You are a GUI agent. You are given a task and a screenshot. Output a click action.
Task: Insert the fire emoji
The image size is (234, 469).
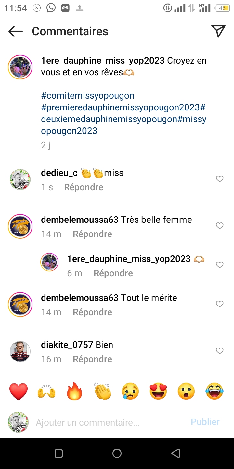tap(74, 391)
